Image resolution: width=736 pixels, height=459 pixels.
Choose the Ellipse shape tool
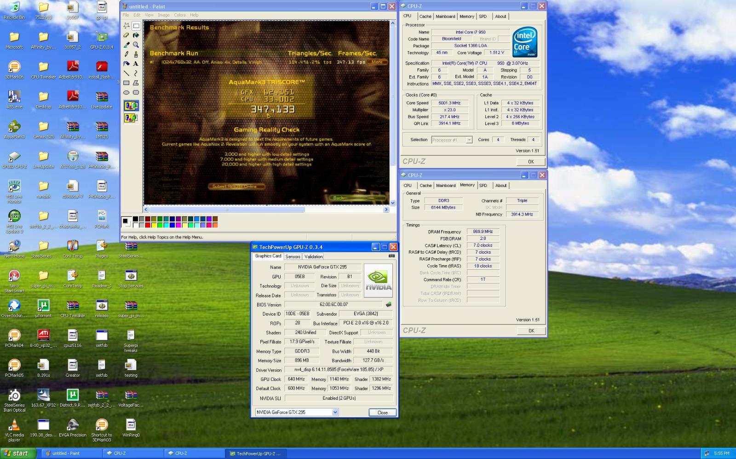(x=126, y=92)
